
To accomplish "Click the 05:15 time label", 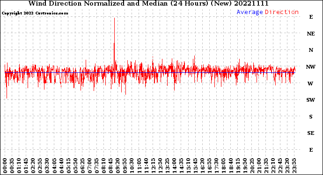I will [69, 166].
